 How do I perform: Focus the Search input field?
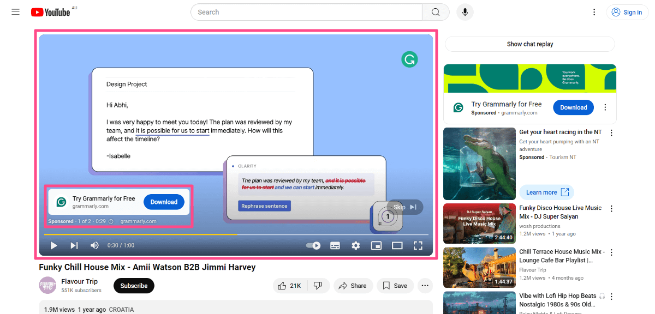[307, 12]
